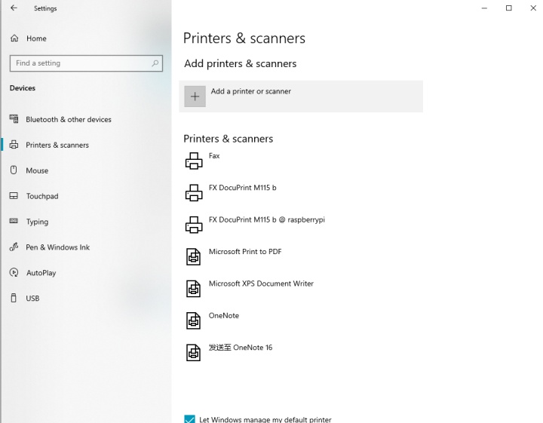The image size is (543, 423).
Task: Maximize the Settings window
Action: (x=509, y=8)
